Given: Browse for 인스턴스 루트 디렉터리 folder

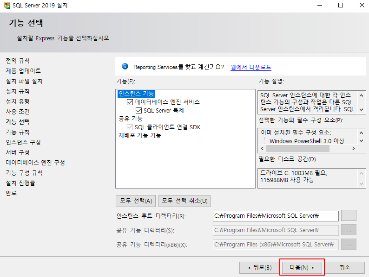Looking at the screenshot, I should tap(349, 216).
